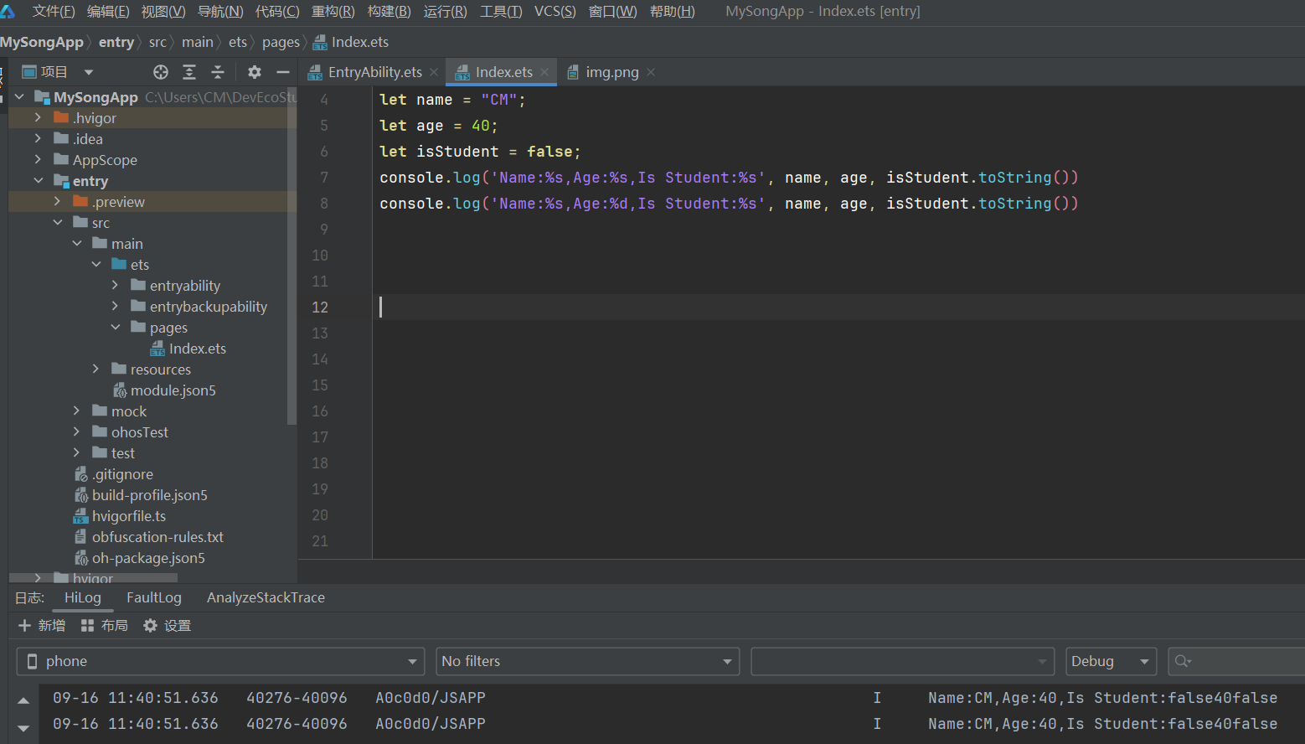This screenshot has height=744, width=1305.
Task: Expand the .preview folder
Action: [x=57, y=202]
